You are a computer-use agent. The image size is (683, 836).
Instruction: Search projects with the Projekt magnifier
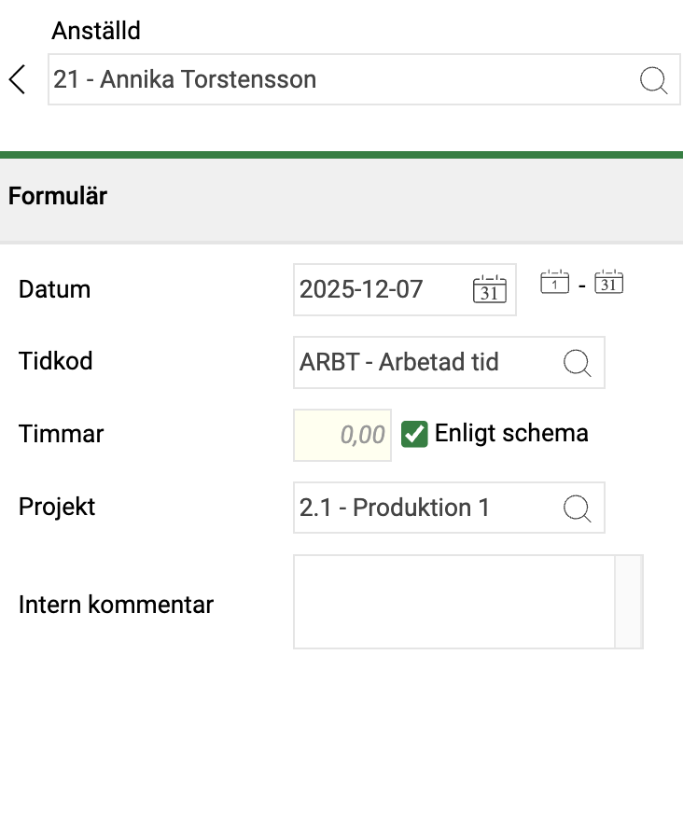pyautogui.click(x=578, y=508)
